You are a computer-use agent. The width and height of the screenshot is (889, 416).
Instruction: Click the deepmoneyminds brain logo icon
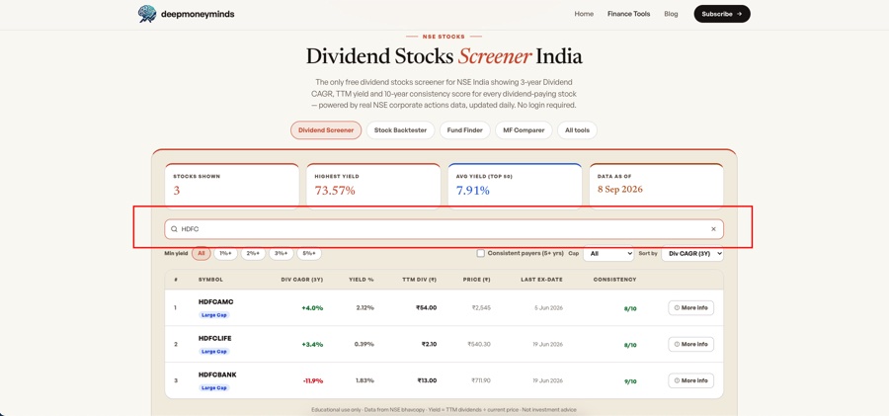pyautogui.click(x=147, y=14)
